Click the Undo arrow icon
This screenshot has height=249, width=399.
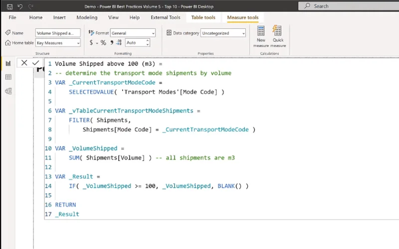(20, 6)
